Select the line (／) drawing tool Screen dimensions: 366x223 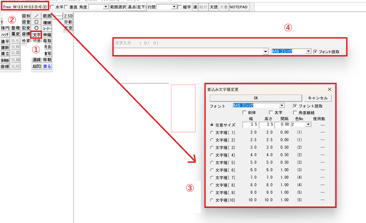coord(36,16)
